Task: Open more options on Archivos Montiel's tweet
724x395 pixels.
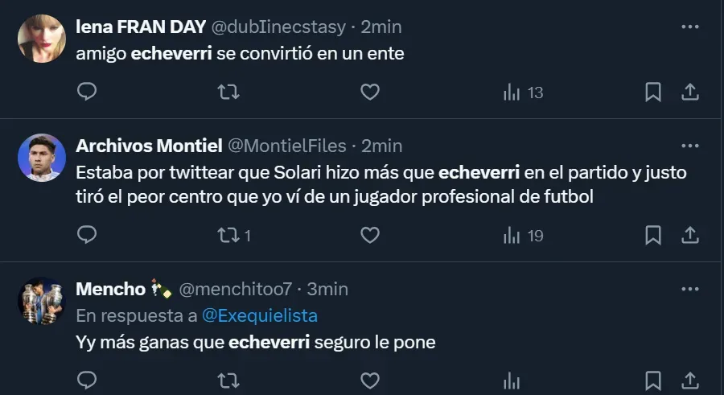Action: [x=689, y=146]
